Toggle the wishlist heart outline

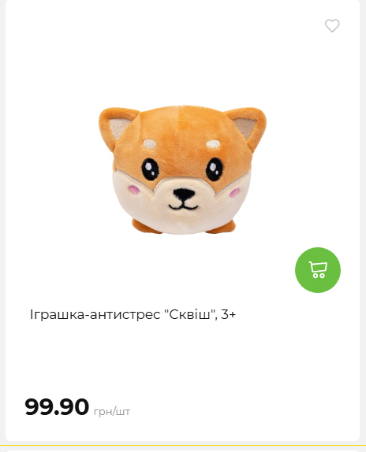[x=332, y=26]
